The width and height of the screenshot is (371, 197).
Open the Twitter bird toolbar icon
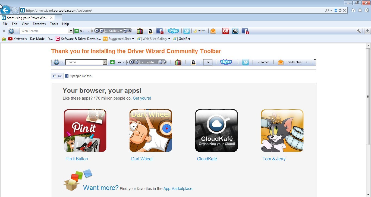186,31
